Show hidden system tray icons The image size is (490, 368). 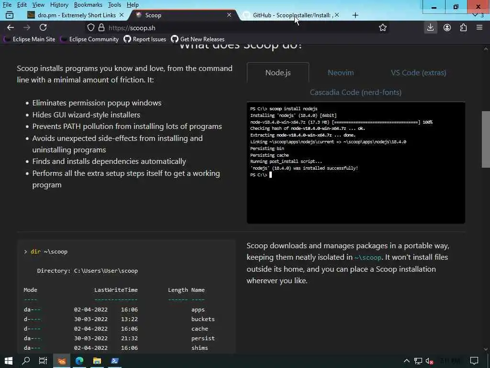[x=407, y=361]
